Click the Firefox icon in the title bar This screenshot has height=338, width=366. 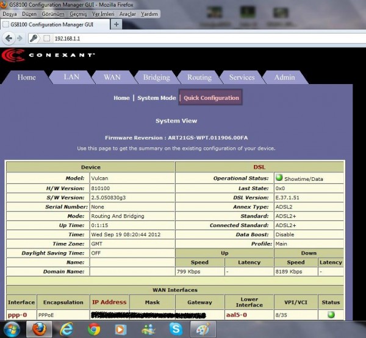[x=3, y=4]
